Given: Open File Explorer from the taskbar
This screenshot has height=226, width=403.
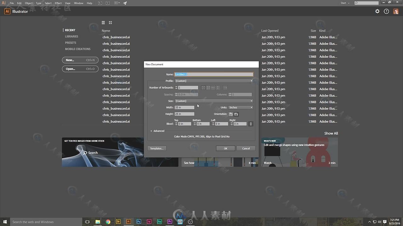Looking at the screenshot, I should pyautogui.click(x=98, y=222).
